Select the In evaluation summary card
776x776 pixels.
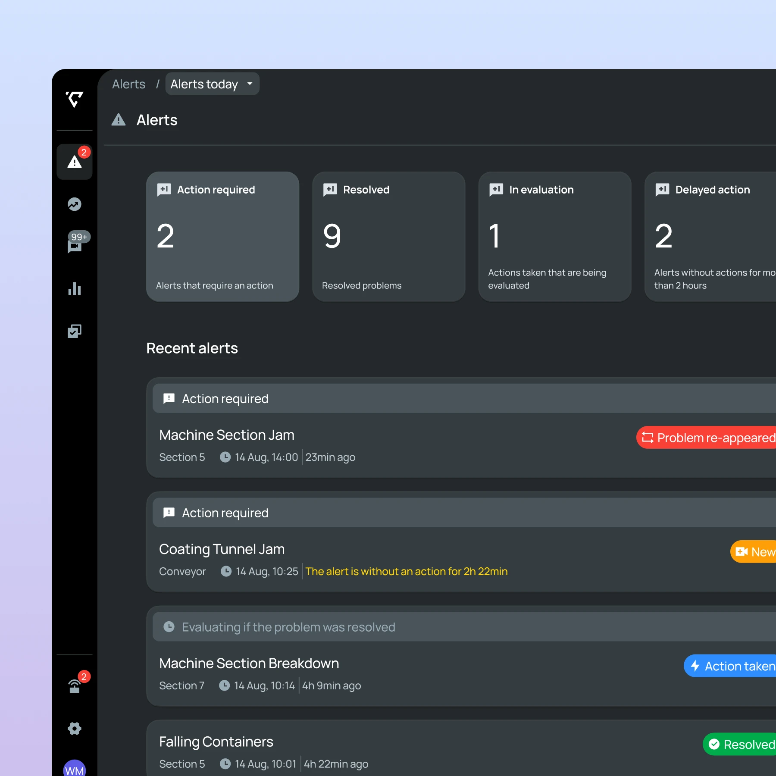(x=554, y=237)
